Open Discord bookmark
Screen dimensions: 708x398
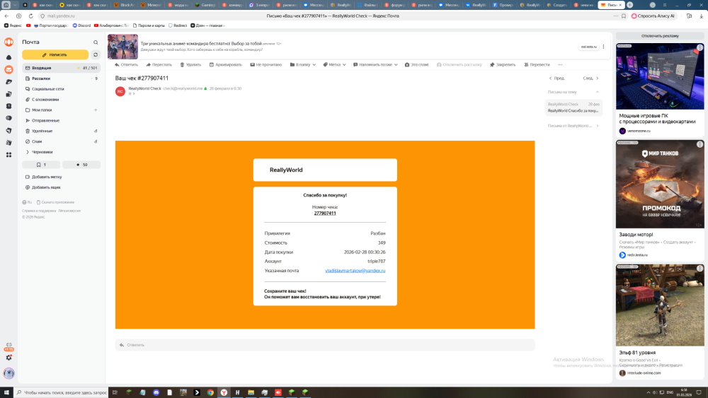(x=81, y=25)
